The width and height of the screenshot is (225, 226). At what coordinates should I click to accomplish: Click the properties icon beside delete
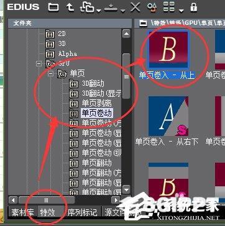click(x=152, y=7)
